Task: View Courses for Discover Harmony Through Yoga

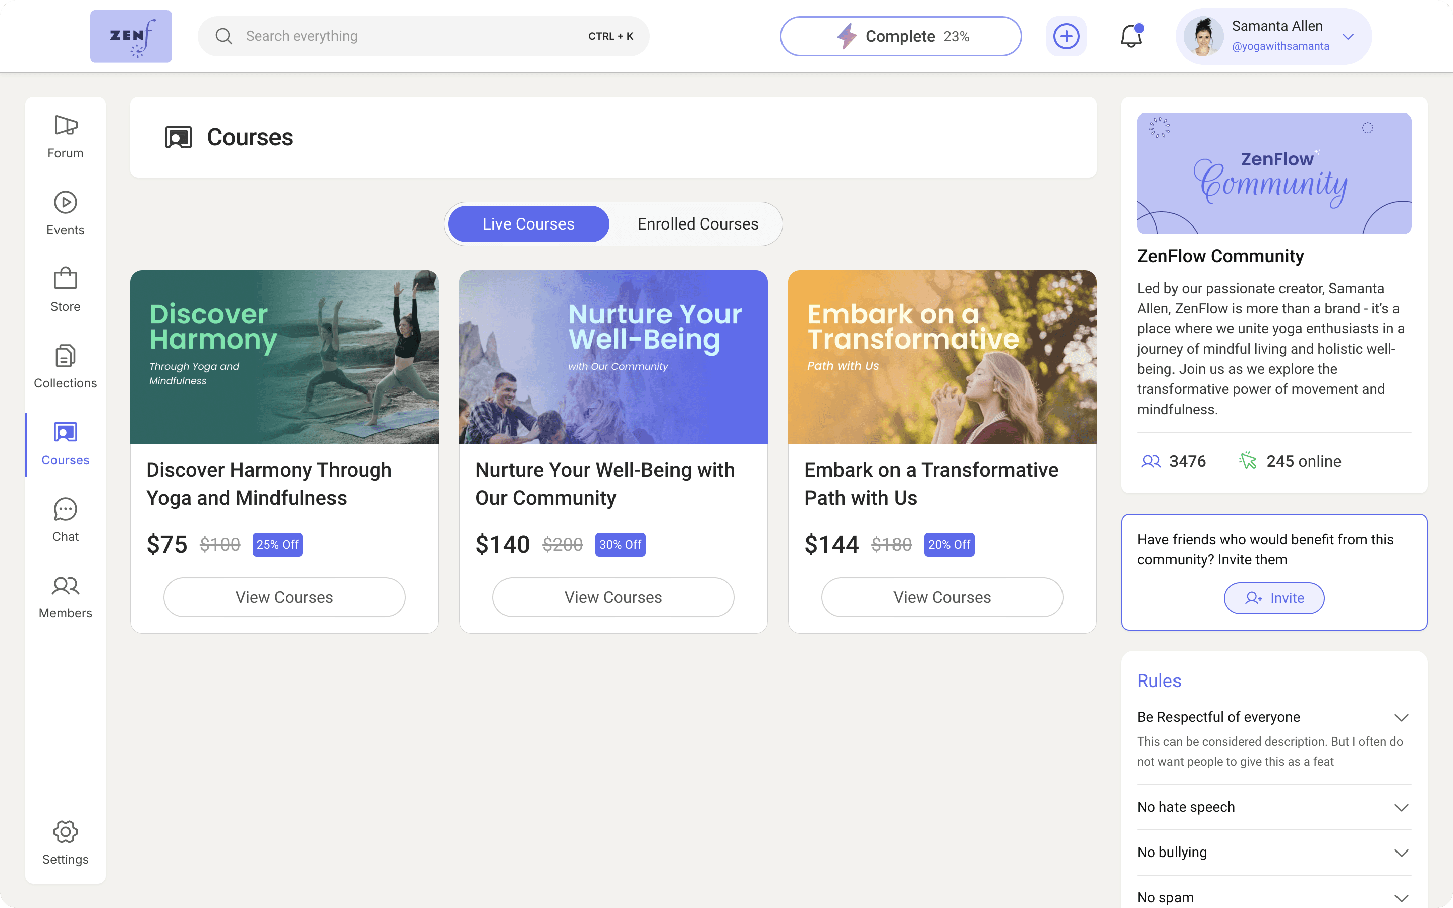Action: pos(284,596)
